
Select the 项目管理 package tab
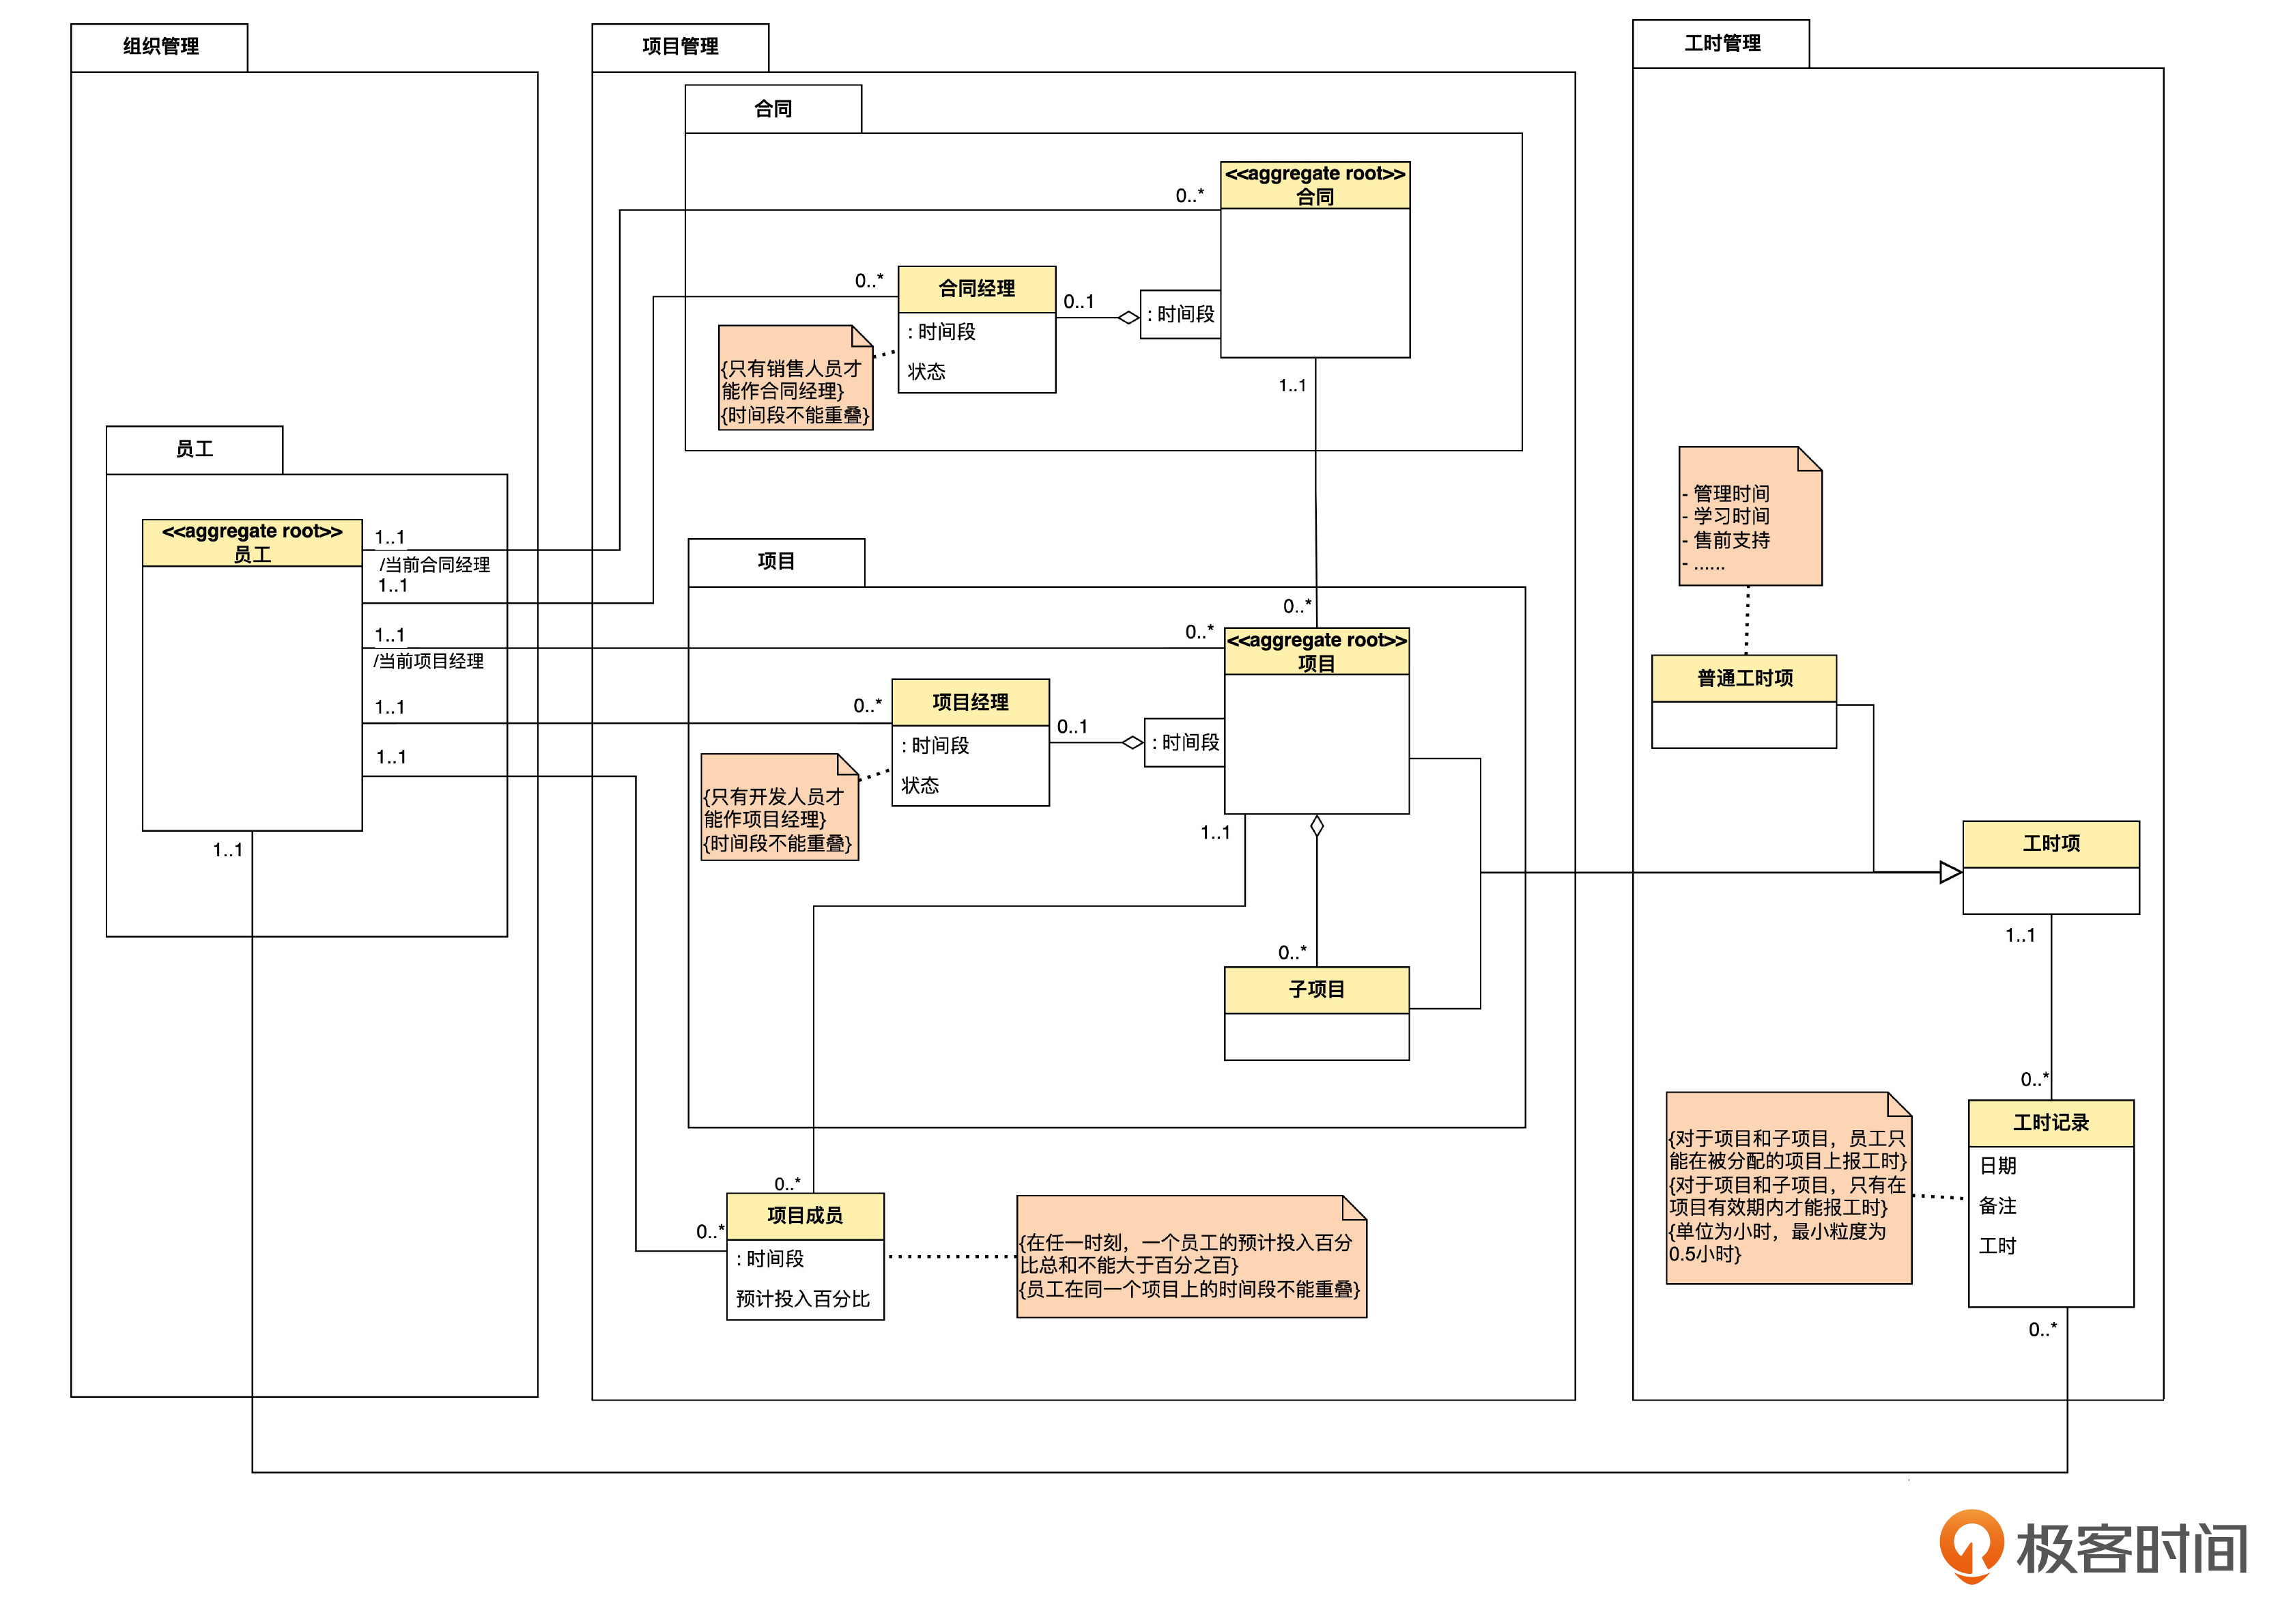pos(680,47)
